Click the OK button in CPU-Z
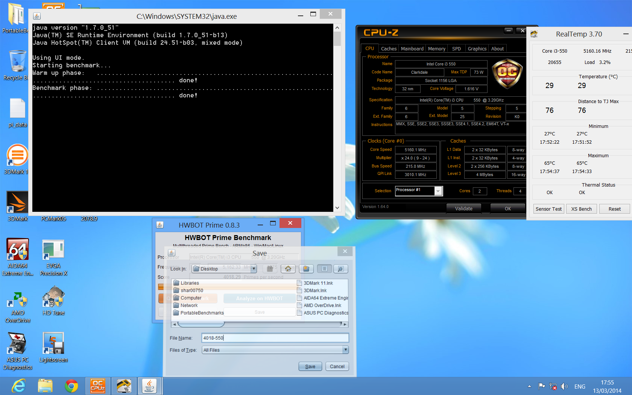 [507, 208]
